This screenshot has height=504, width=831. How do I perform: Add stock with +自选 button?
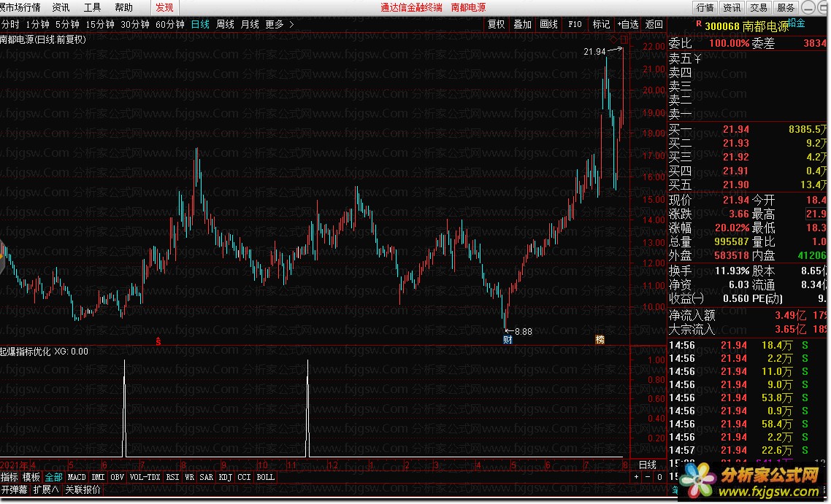[x=628, y=24]
